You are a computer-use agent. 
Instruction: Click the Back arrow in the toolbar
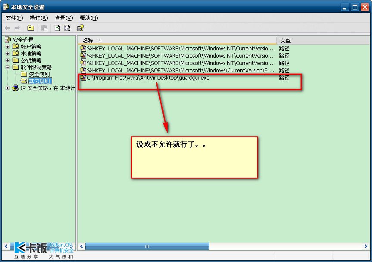[7, 28]
